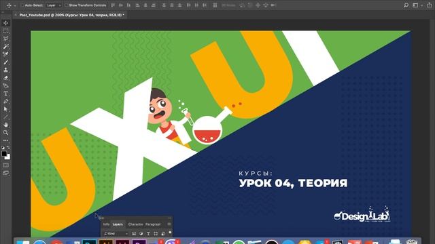Open the Edit Toolbar three-dots button

tap(6, 140)
